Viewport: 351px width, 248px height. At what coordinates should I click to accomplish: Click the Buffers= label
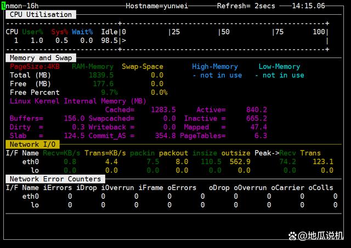click(26, 118)
